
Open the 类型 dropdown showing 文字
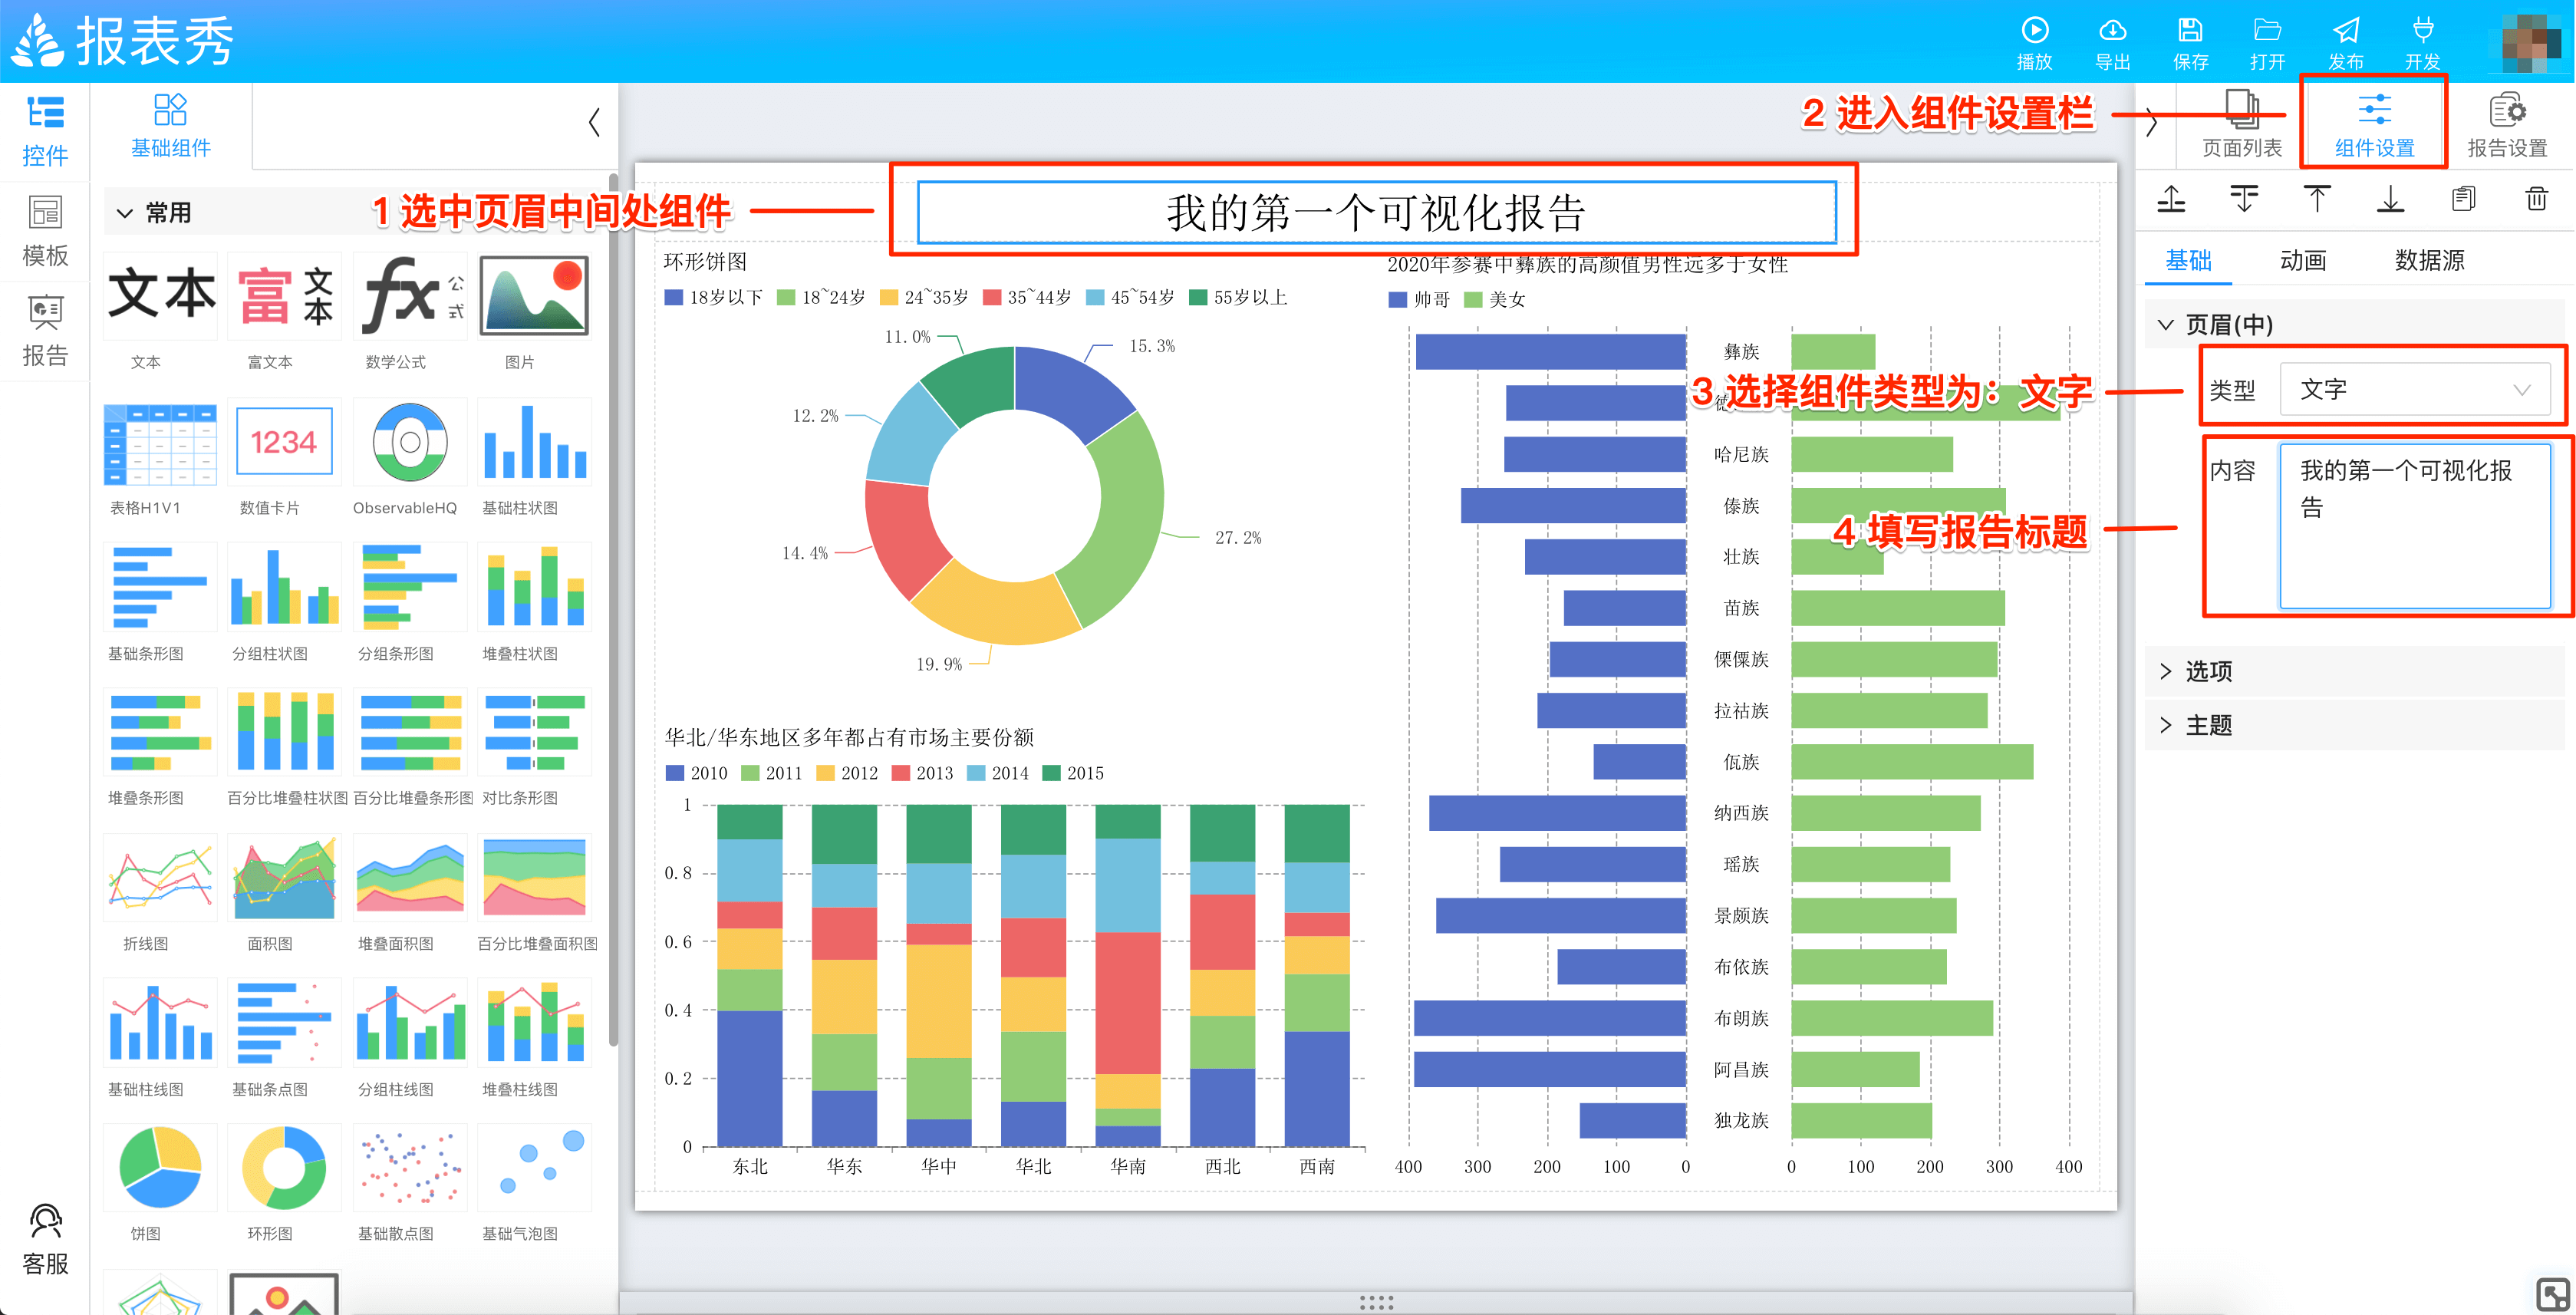pyautogui.click(x=2414, y=389)
